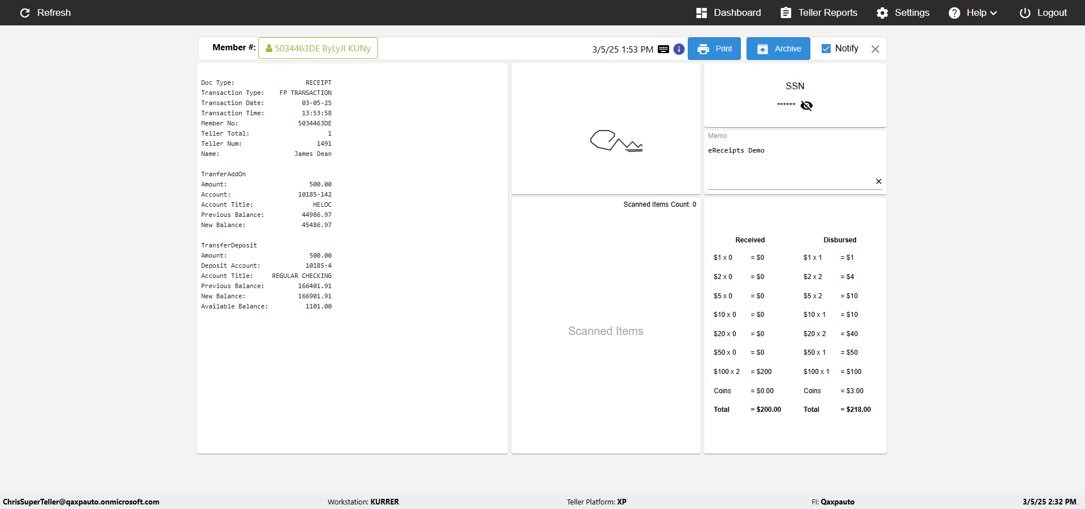Click the signature image

tap(616, 141)
